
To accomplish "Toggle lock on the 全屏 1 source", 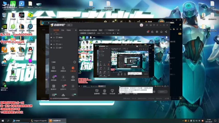I will pos(54,48).
